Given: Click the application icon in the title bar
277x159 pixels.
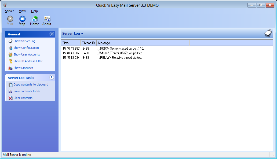Looking at the screenshot, I should point(5,5).
